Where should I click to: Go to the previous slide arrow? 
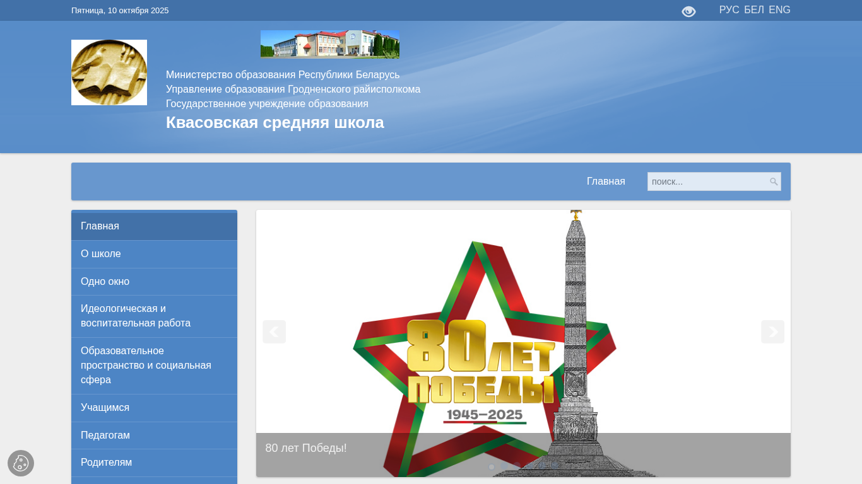(274, 331)
